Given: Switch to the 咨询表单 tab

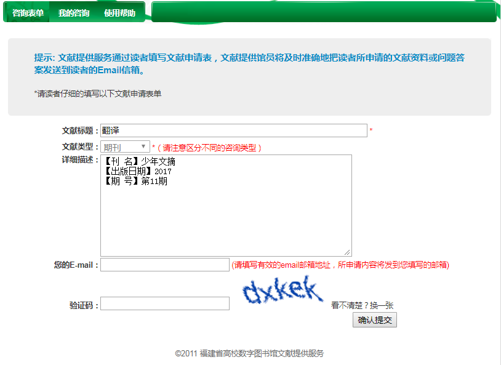Looking at the screenshot, I should (x=28, y=13).
